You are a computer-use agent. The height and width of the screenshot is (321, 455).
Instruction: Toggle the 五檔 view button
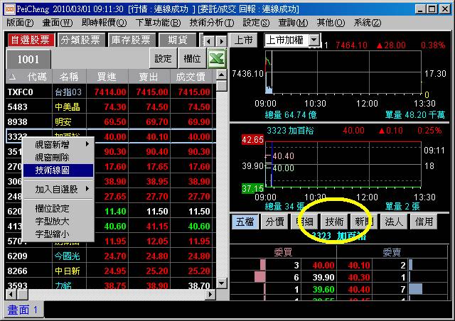pos(244,222)
